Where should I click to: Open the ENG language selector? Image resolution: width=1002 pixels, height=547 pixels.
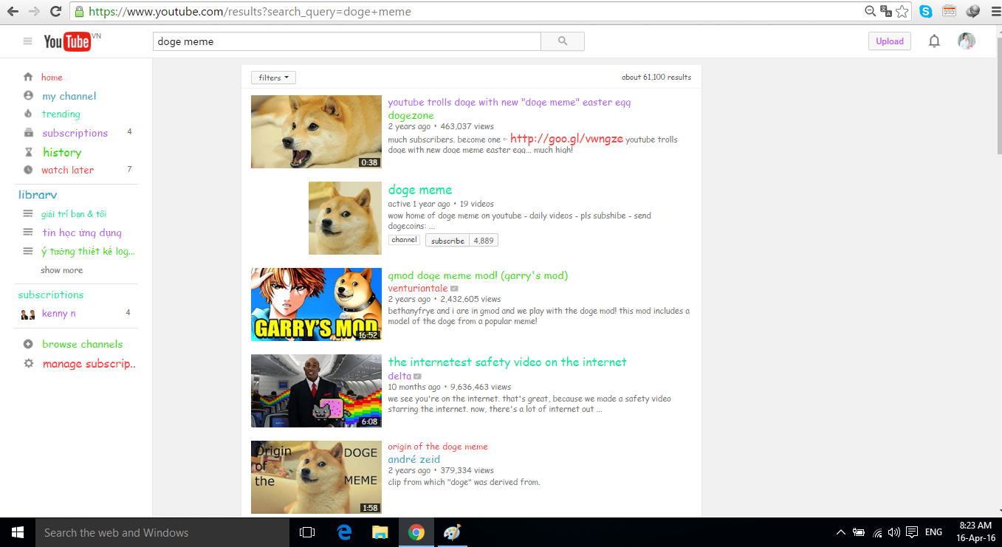point(933,532)
